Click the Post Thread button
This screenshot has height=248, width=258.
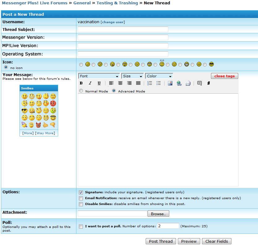[161, 242]
